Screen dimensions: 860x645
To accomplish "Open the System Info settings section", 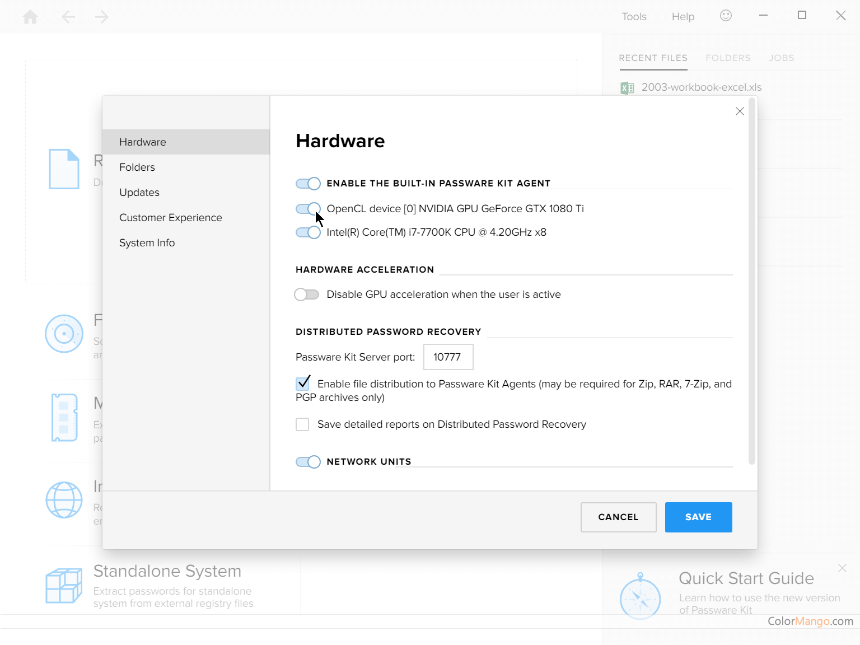I will 186,243.
